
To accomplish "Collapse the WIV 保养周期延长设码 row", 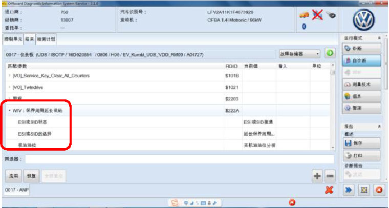I will (x=10, y=111).
